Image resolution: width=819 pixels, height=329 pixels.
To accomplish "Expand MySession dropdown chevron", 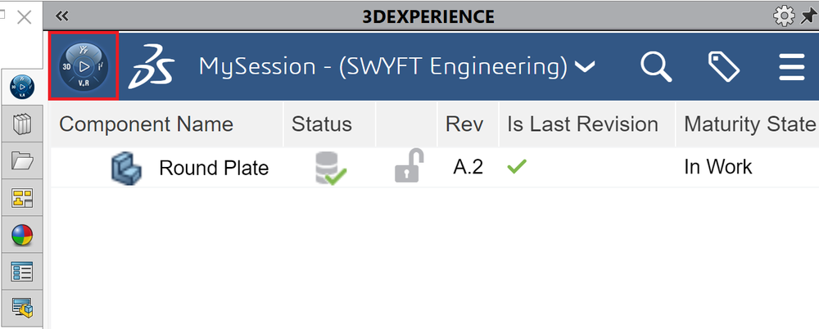I will (x=585, y=67).
